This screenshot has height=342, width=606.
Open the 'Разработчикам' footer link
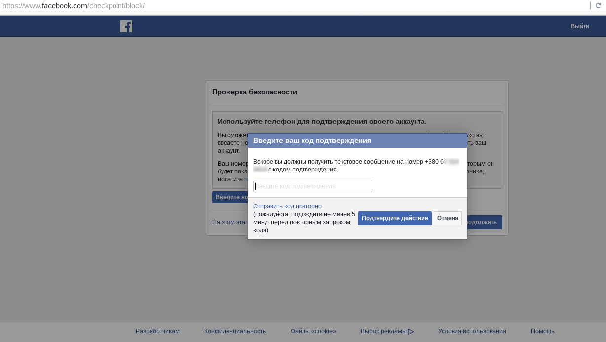click(157, 331)
